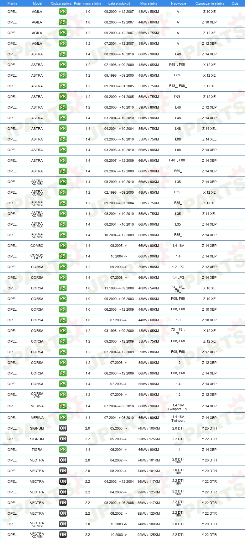Click the petrol icon in the COMBO 1.4 16V row

coord(63,246)
